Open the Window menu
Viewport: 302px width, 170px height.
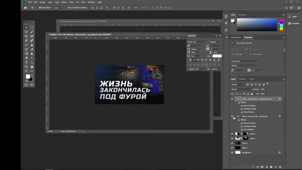pos(91,2)
